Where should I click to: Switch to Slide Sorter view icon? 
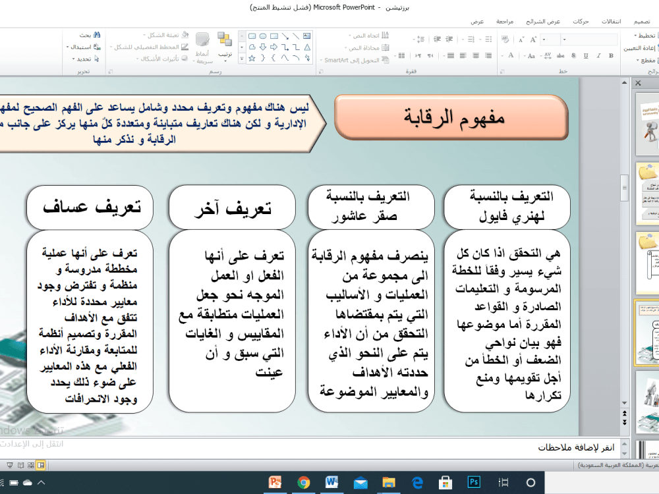[31, 465]
